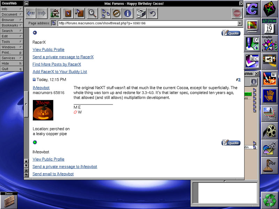Open the bookmarks book icon in the toolbar
Image resolution: width=279 pixels, height=209 pixels.
[68, 13]
